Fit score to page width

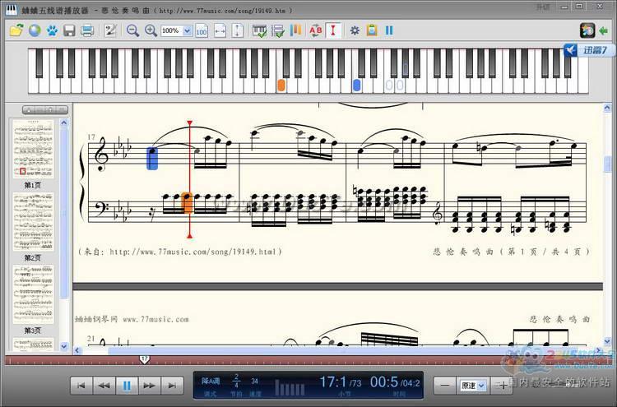[x=220, y=30]
